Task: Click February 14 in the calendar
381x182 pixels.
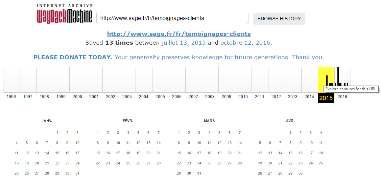Action: tap(159, 143)
